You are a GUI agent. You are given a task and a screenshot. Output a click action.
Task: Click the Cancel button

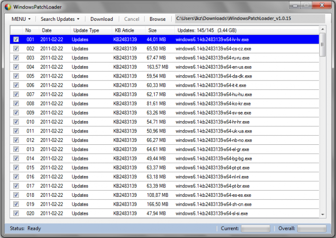132,19
